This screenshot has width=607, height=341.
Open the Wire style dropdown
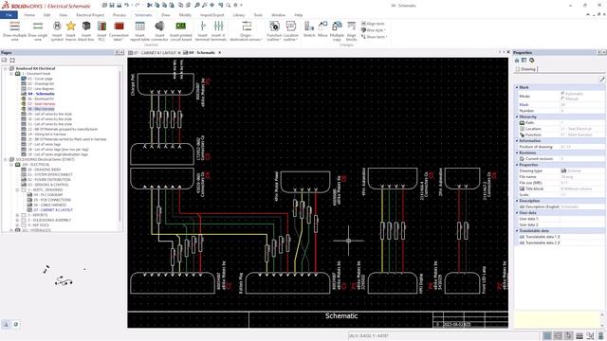[x=374, y=30]
